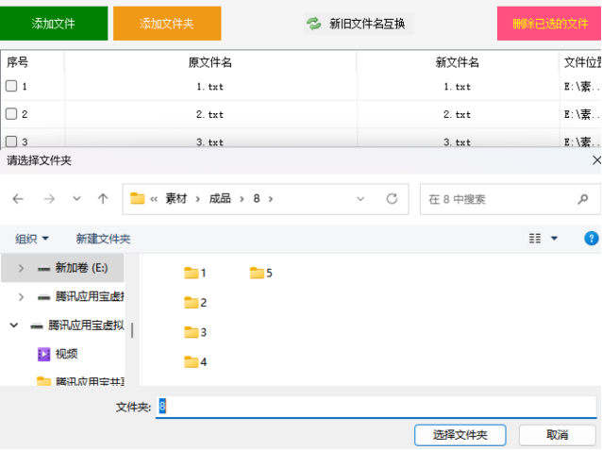Go forward with the right arrow
Image resolution: width=602 pixels, height=450 pixels.
coord(49,199)
